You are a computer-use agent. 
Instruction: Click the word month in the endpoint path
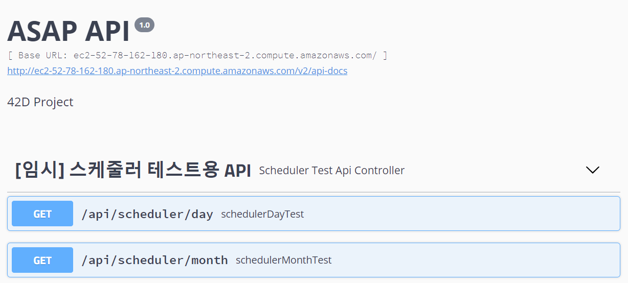[x=210, y=260]
